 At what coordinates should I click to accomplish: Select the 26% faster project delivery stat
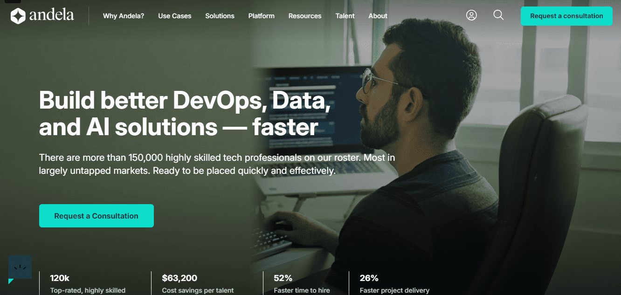(394, 284)
